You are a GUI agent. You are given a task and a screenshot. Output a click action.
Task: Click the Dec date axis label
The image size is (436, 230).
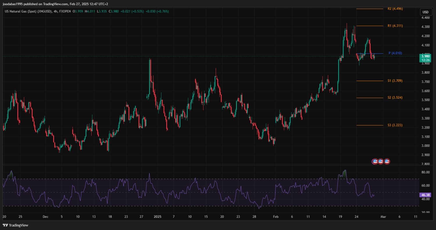[x=45, y=217]
